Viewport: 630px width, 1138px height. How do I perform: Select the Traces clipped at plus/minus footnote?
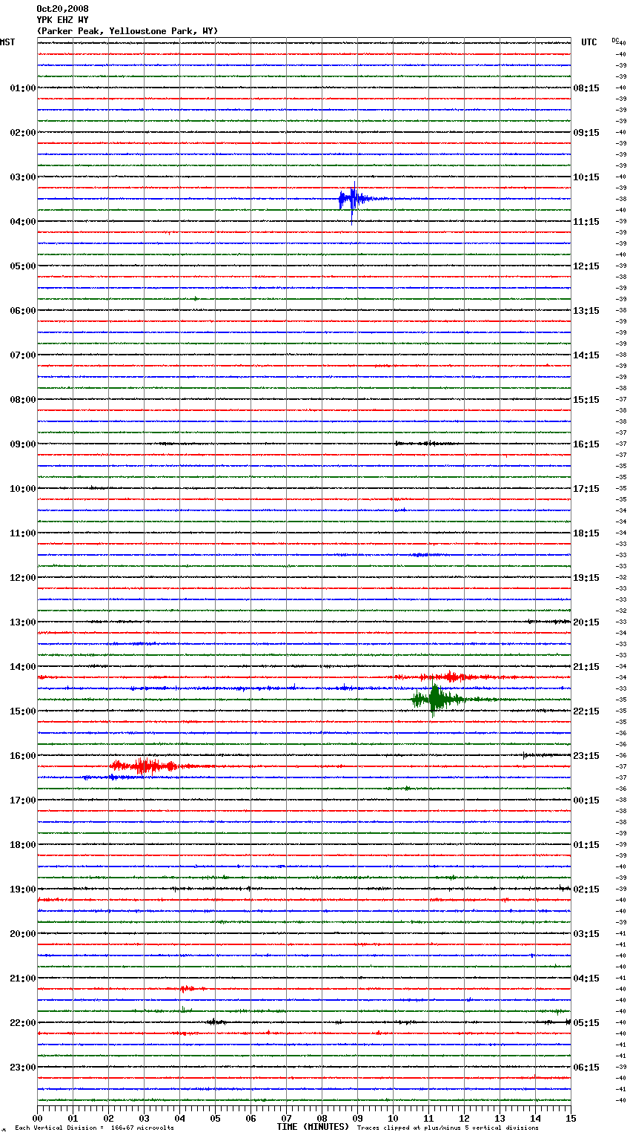448,1128
